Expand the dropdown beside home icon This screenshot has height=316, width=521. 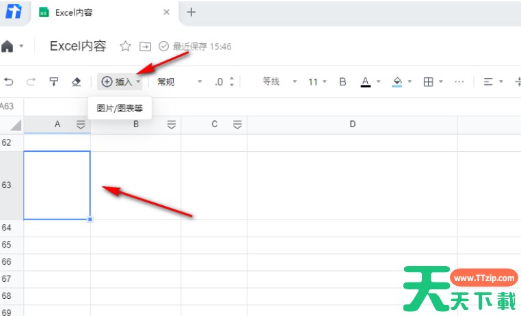point(21,46)
